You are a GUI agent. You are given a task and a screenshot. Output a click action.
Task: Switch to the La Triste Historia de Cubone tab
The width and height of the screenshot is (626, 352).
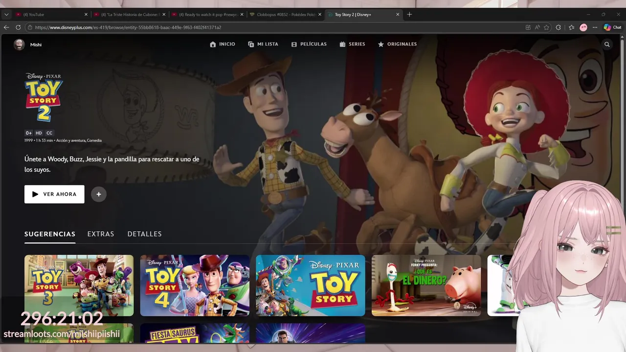click(130, 15)
